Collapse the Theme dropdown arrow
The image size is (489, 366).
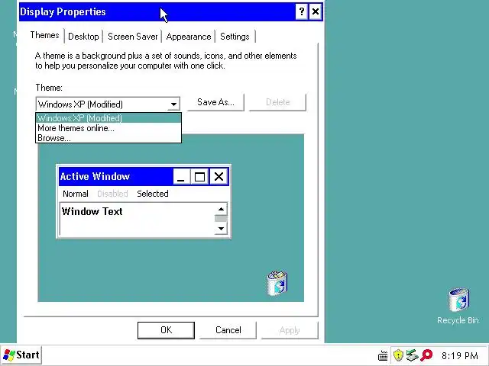coord(173,104)
